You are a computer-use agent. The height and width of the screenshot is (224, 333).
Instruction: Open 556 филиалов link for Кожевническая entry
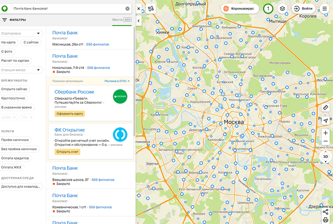[100, 207]
